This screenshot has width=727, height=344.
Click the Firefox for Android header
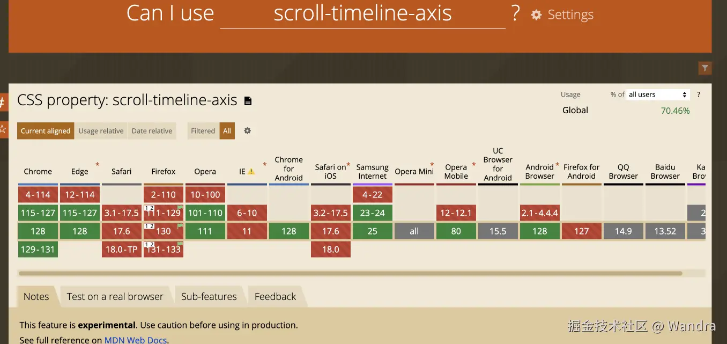582,172
